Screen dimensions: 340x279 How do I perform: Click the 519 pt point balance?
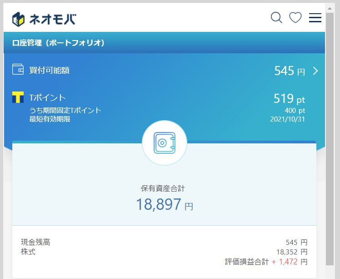click(289, 99)
